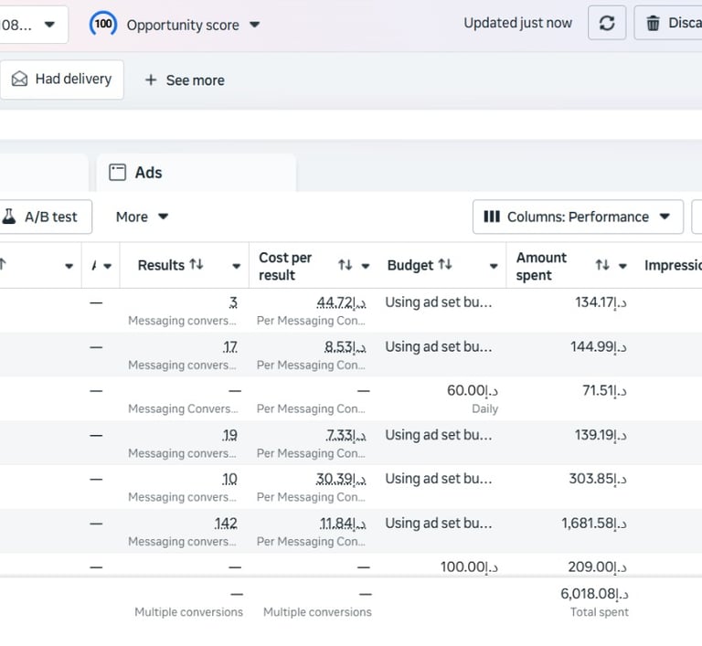This screenshot has width=702, height=646.
Task: Click the columns icon in Columns: Performance
Action: point(492,217)
